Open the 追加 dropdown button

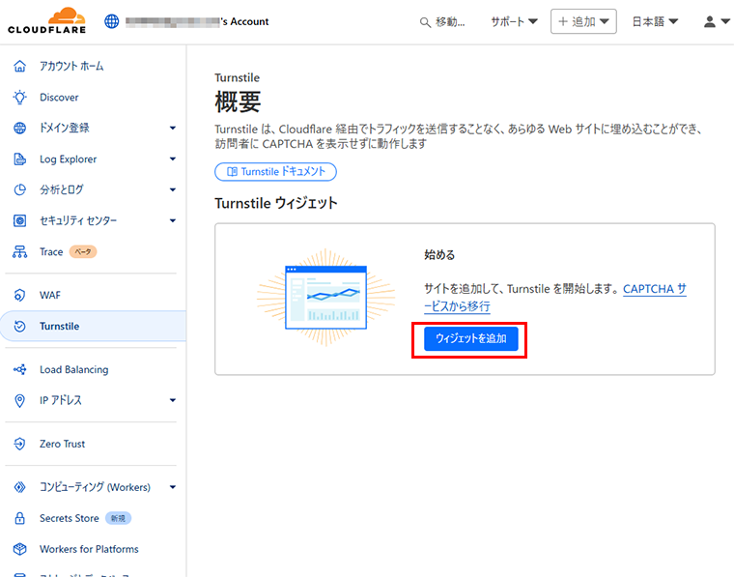point(583,21)
